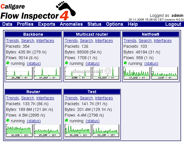Open Interfaces for Router
This screenshot has height=142, width=184.
coord(45,98)
